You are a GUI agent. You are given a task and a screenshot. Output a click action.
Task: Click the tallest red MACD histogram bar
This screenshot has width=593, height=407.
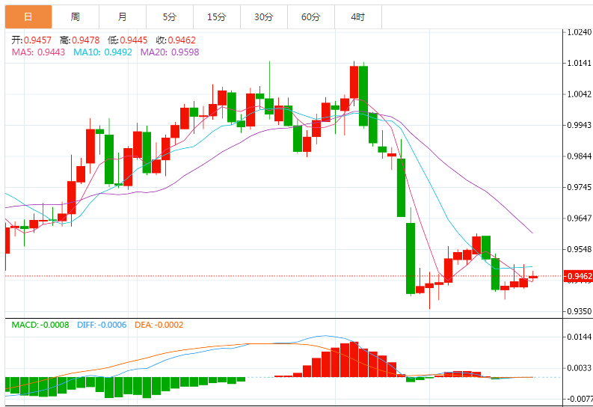tap(354, 359)
